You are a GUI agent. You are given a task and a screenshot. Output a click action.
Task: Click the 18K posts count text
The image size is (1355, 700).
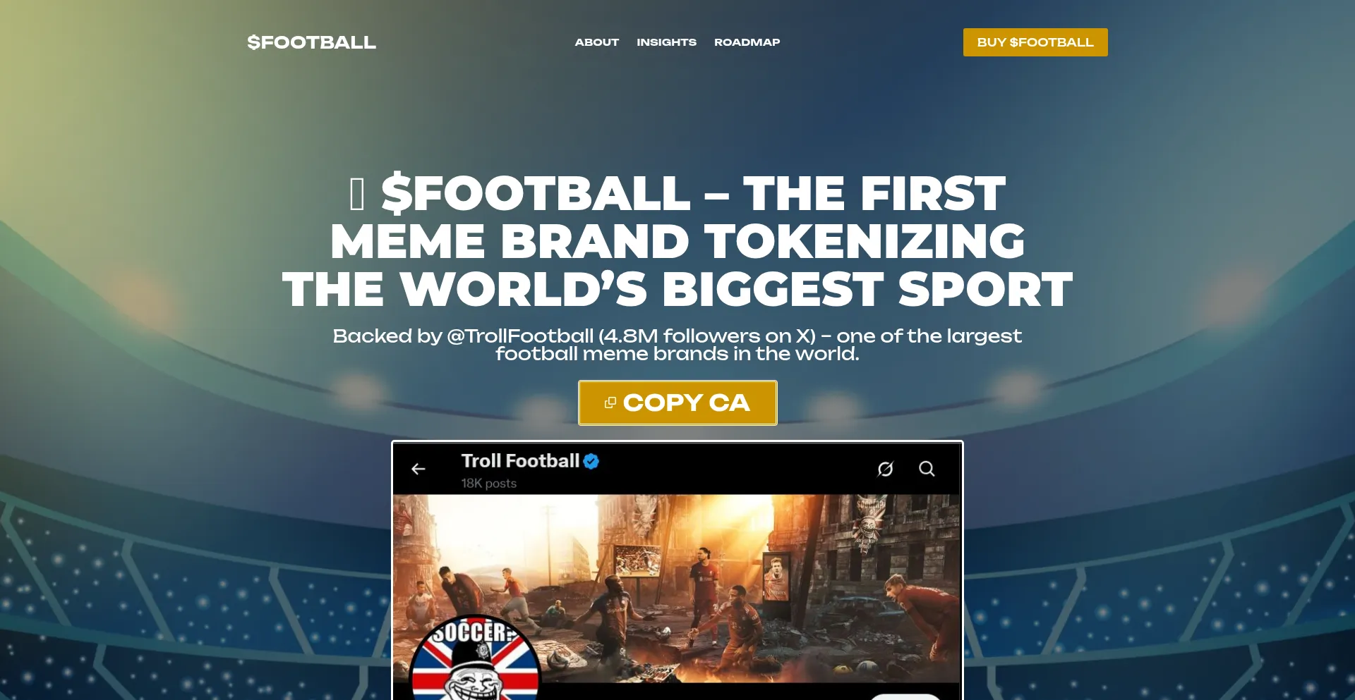pos(488,484)
